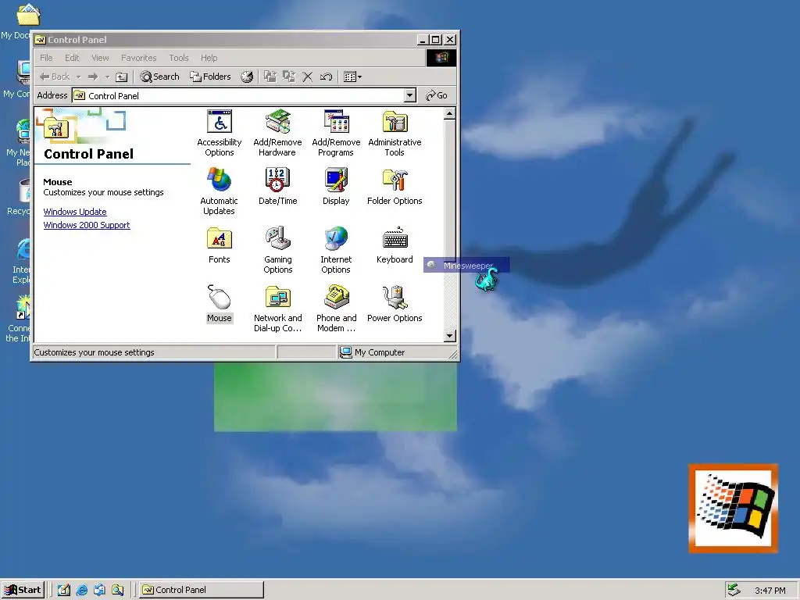The height and width of the screenshot is (600, 800).
Task: Select the Date/Time icon
Action: point(277,186)
